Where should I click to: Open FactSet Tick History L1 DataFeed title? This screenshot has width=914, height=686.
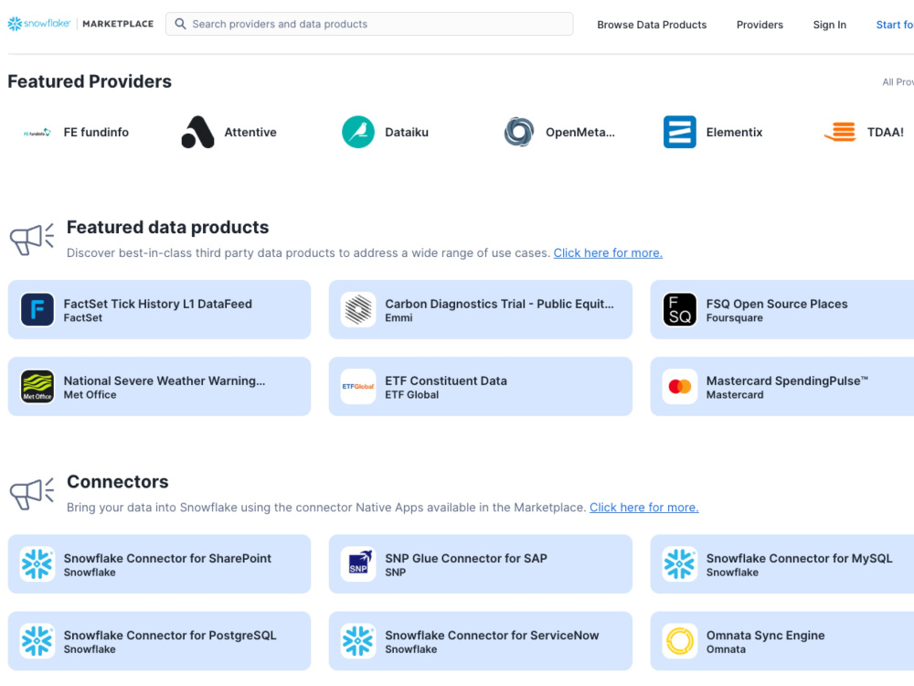click(x=158, y=304)
